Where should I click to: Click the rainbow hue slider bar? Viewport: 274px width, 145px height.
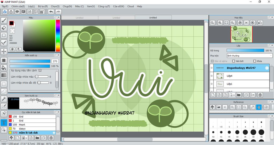58,36
